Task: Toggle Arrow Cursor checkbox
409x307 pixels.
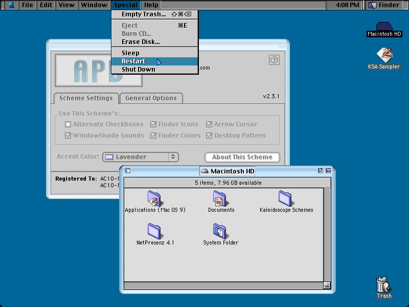Action: (209, 124)
